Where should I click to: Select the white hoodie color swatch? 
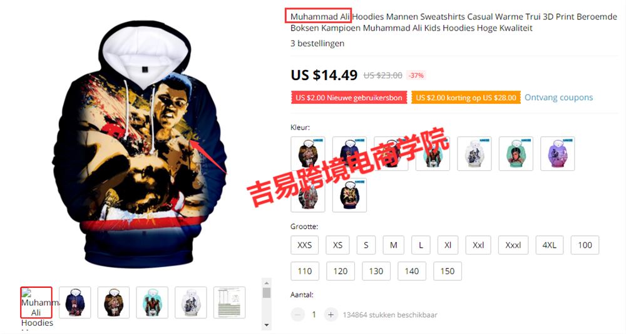pyautogui.click(x=474, y=154)
